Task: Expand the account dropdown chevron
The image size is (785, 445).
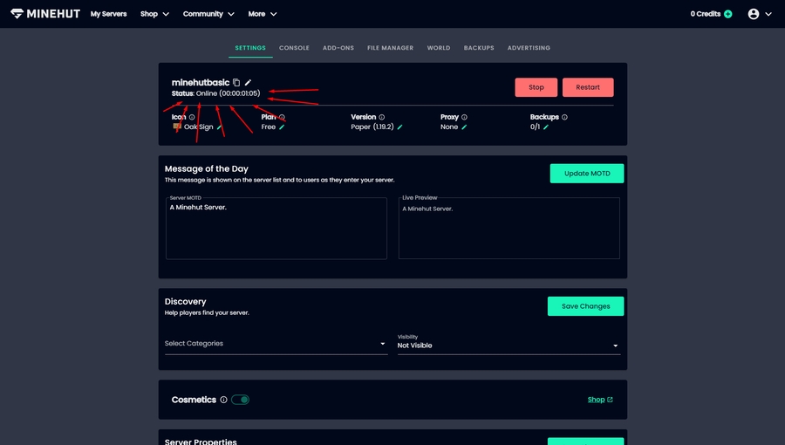Action: (x=768, y=14)
